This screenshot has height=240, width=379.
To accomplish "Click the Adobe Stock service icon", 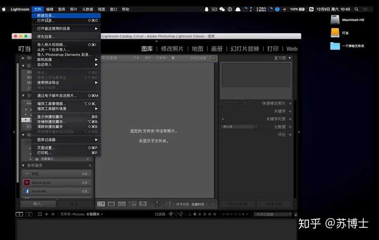I will click(27, 183).
